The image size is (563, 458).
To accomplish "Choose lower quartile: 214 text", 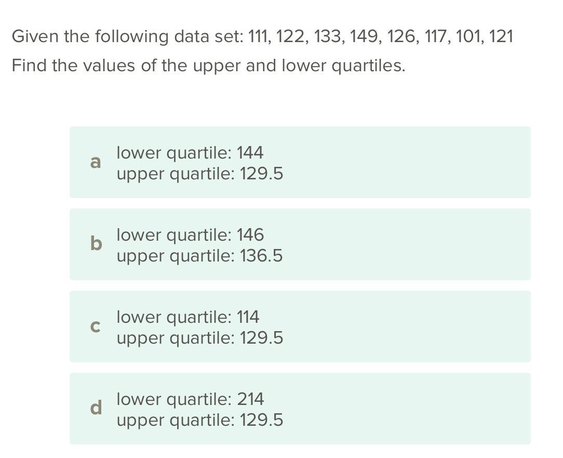I will point(190,399).
